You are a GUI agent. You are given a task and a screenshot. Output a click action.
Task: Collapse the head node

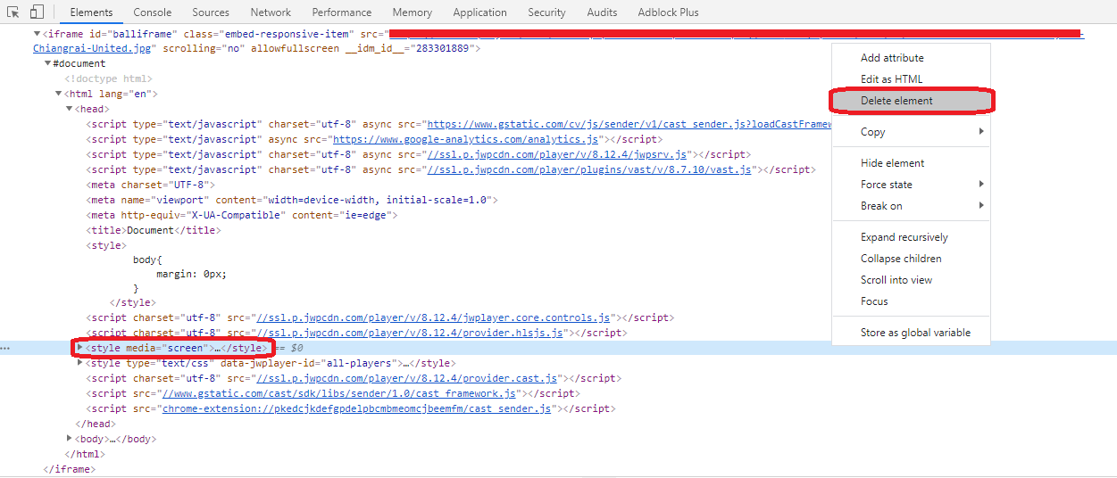(x=70, y=110)
